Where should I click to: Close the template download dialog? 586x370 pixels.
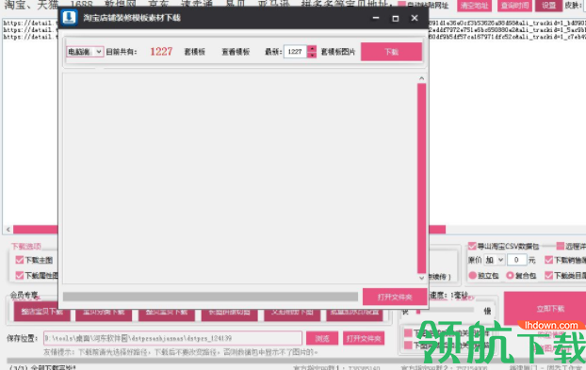point(415,18)
